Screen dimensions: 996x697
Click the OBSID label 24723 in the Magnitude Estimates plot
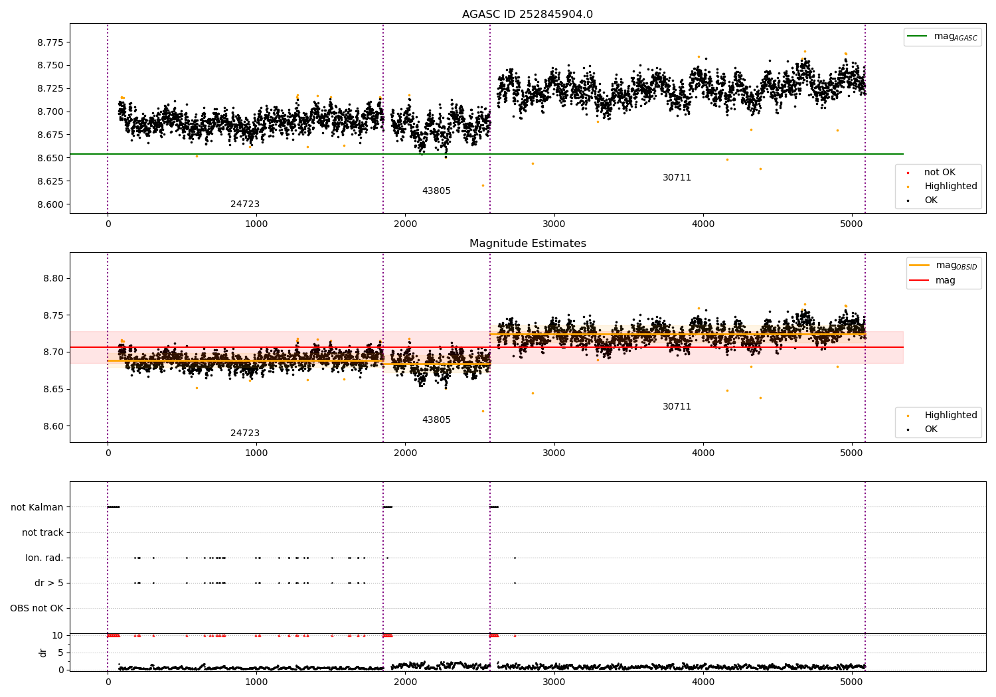pyautogui.click(x=245, y=433)
